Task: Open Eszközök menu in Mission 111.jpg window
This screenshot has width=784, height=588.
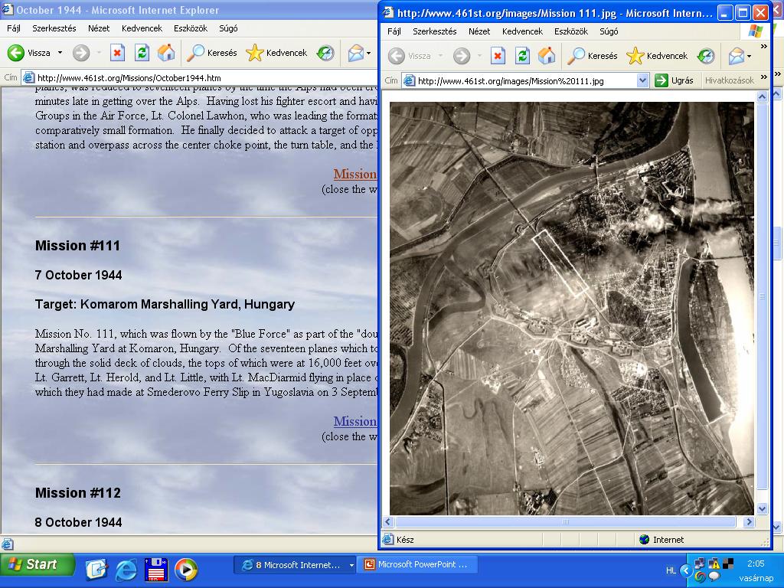Action: click(x=571, y=31)
